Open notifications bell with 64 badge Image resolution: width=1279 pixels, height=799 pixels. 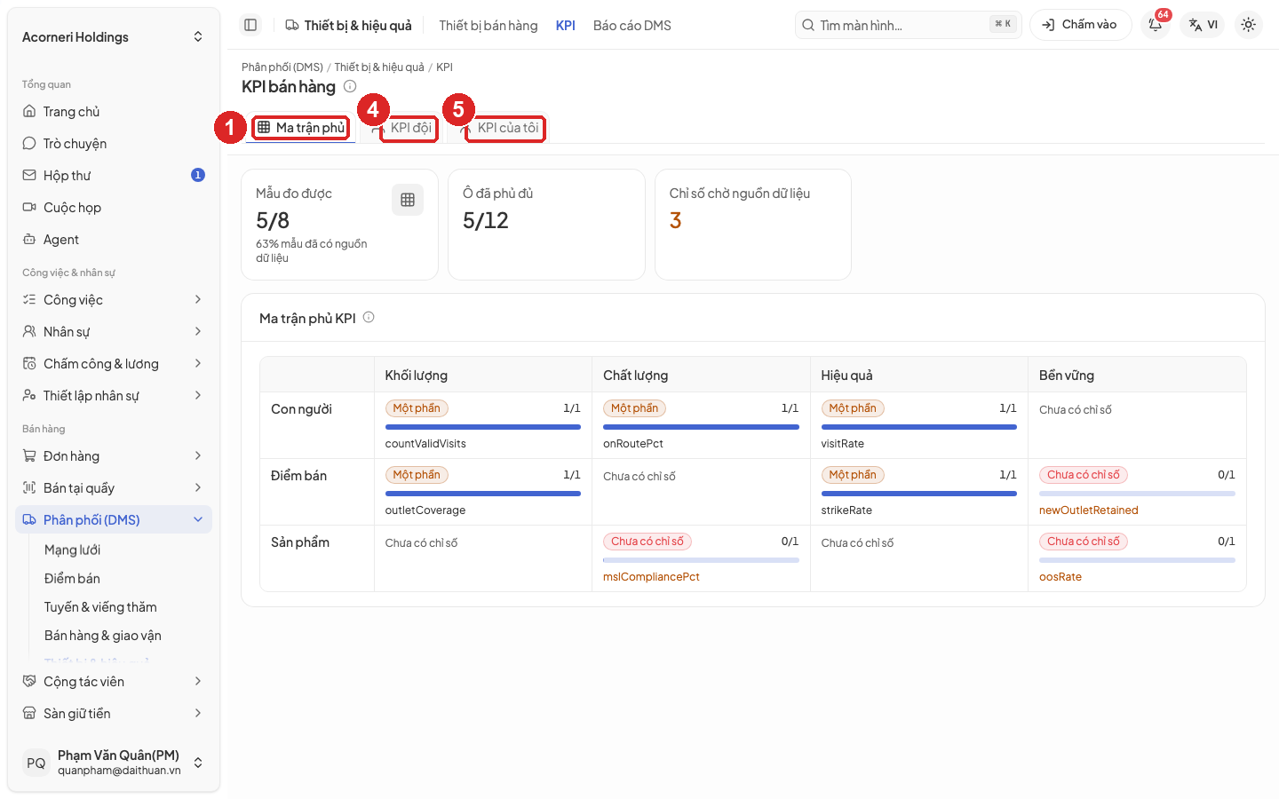[x=1156, y=25]
